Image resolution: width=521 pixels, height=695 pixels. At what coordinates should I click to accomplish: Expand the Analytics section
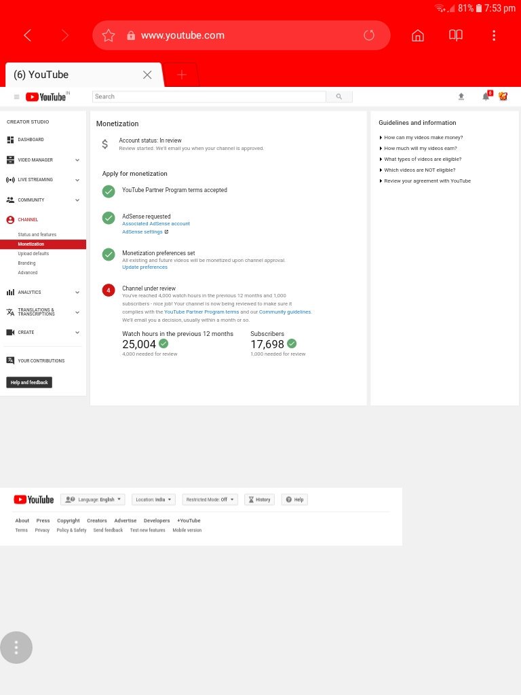coord(77,293)
